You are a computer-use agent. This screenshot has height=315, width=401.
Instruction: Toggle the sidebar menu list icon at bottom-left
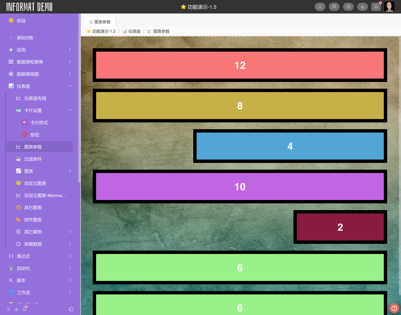[9, 309]
